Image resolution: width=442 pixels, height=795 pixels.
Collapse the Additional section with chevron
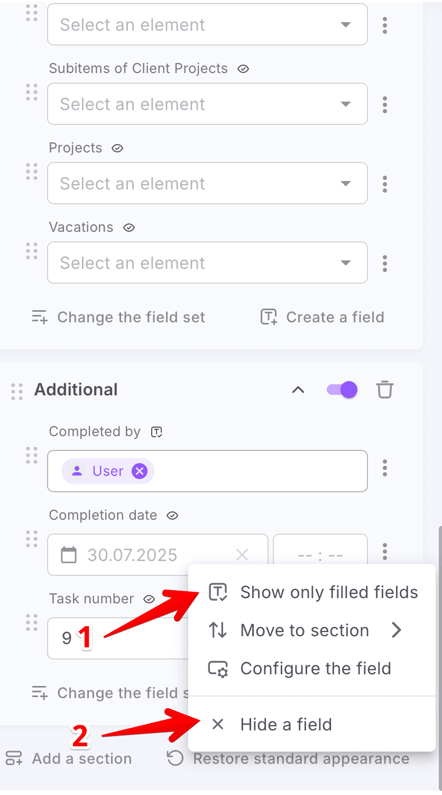click(x=298, y=390)
